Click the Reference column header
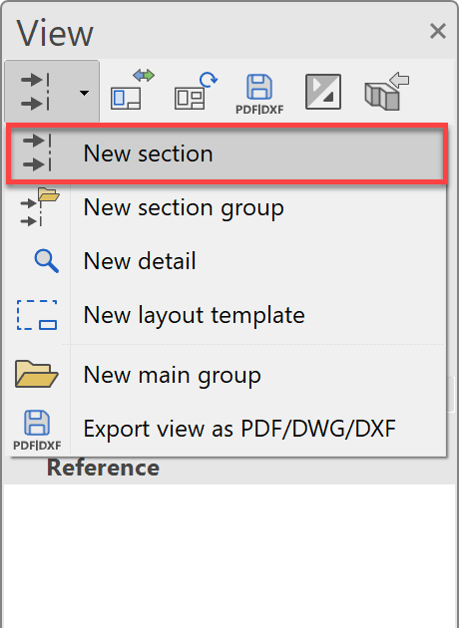459x628 pixels. click(103, 468)
